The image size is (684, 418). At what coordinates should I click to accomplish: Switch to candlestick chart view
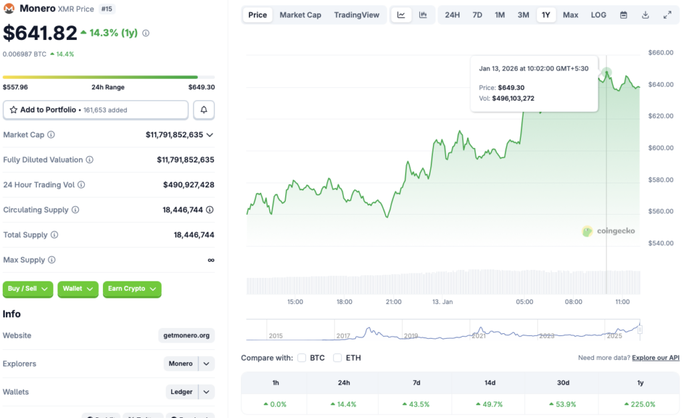click(421, 14)
